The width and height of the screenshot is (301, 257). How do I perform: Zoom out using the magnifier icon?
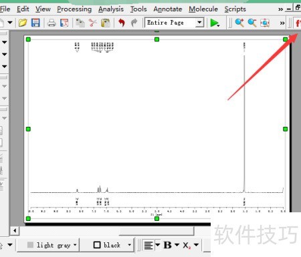click(x=252, y=23)
